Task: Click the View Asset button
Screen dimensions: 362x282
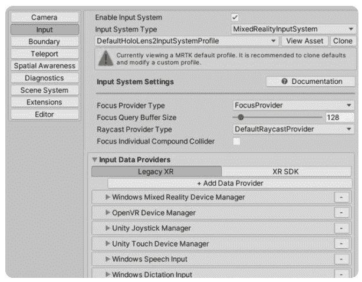Action: tap(305, 41)
